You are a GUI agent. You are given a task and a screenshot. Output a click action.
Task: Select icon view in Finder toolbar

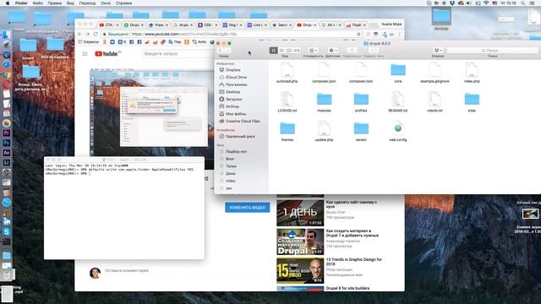click(273, 51)
